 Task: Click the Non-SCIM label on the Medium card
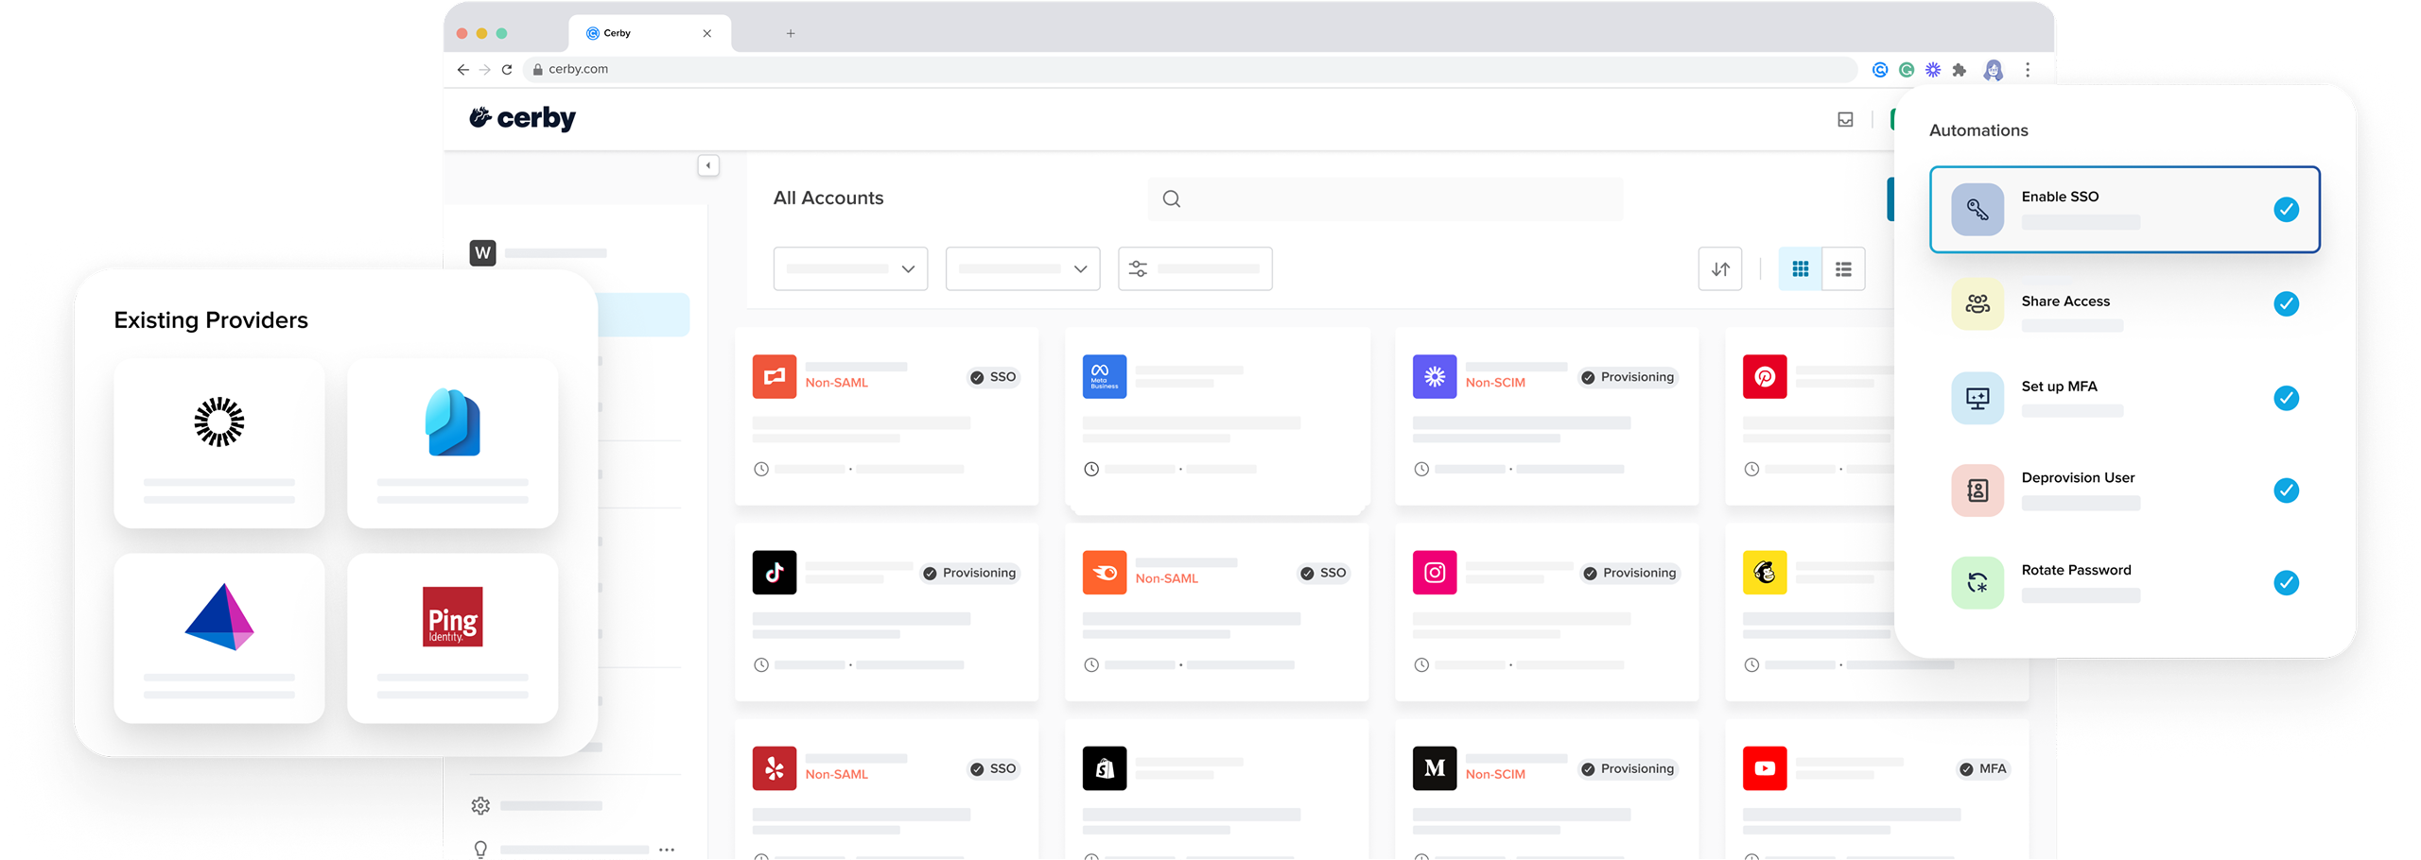1495,774
